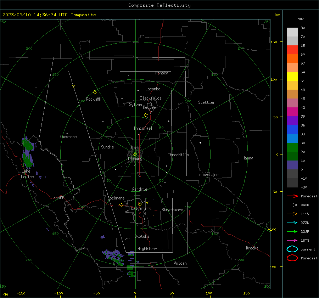Viewport: 319px width, 298px height.
Task: Click the Calgary city label
Action: click(138, 208)
